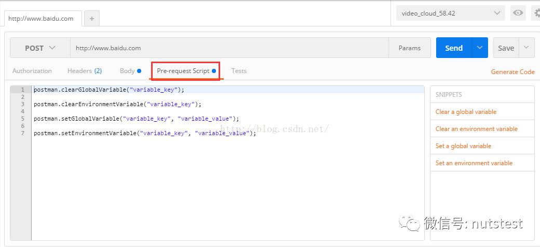Add a new request tab

(91, 19)
